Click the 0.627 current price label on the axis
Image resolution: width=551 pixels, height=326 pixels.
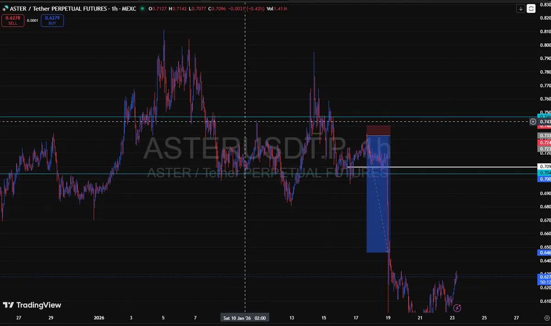(544, 277)
